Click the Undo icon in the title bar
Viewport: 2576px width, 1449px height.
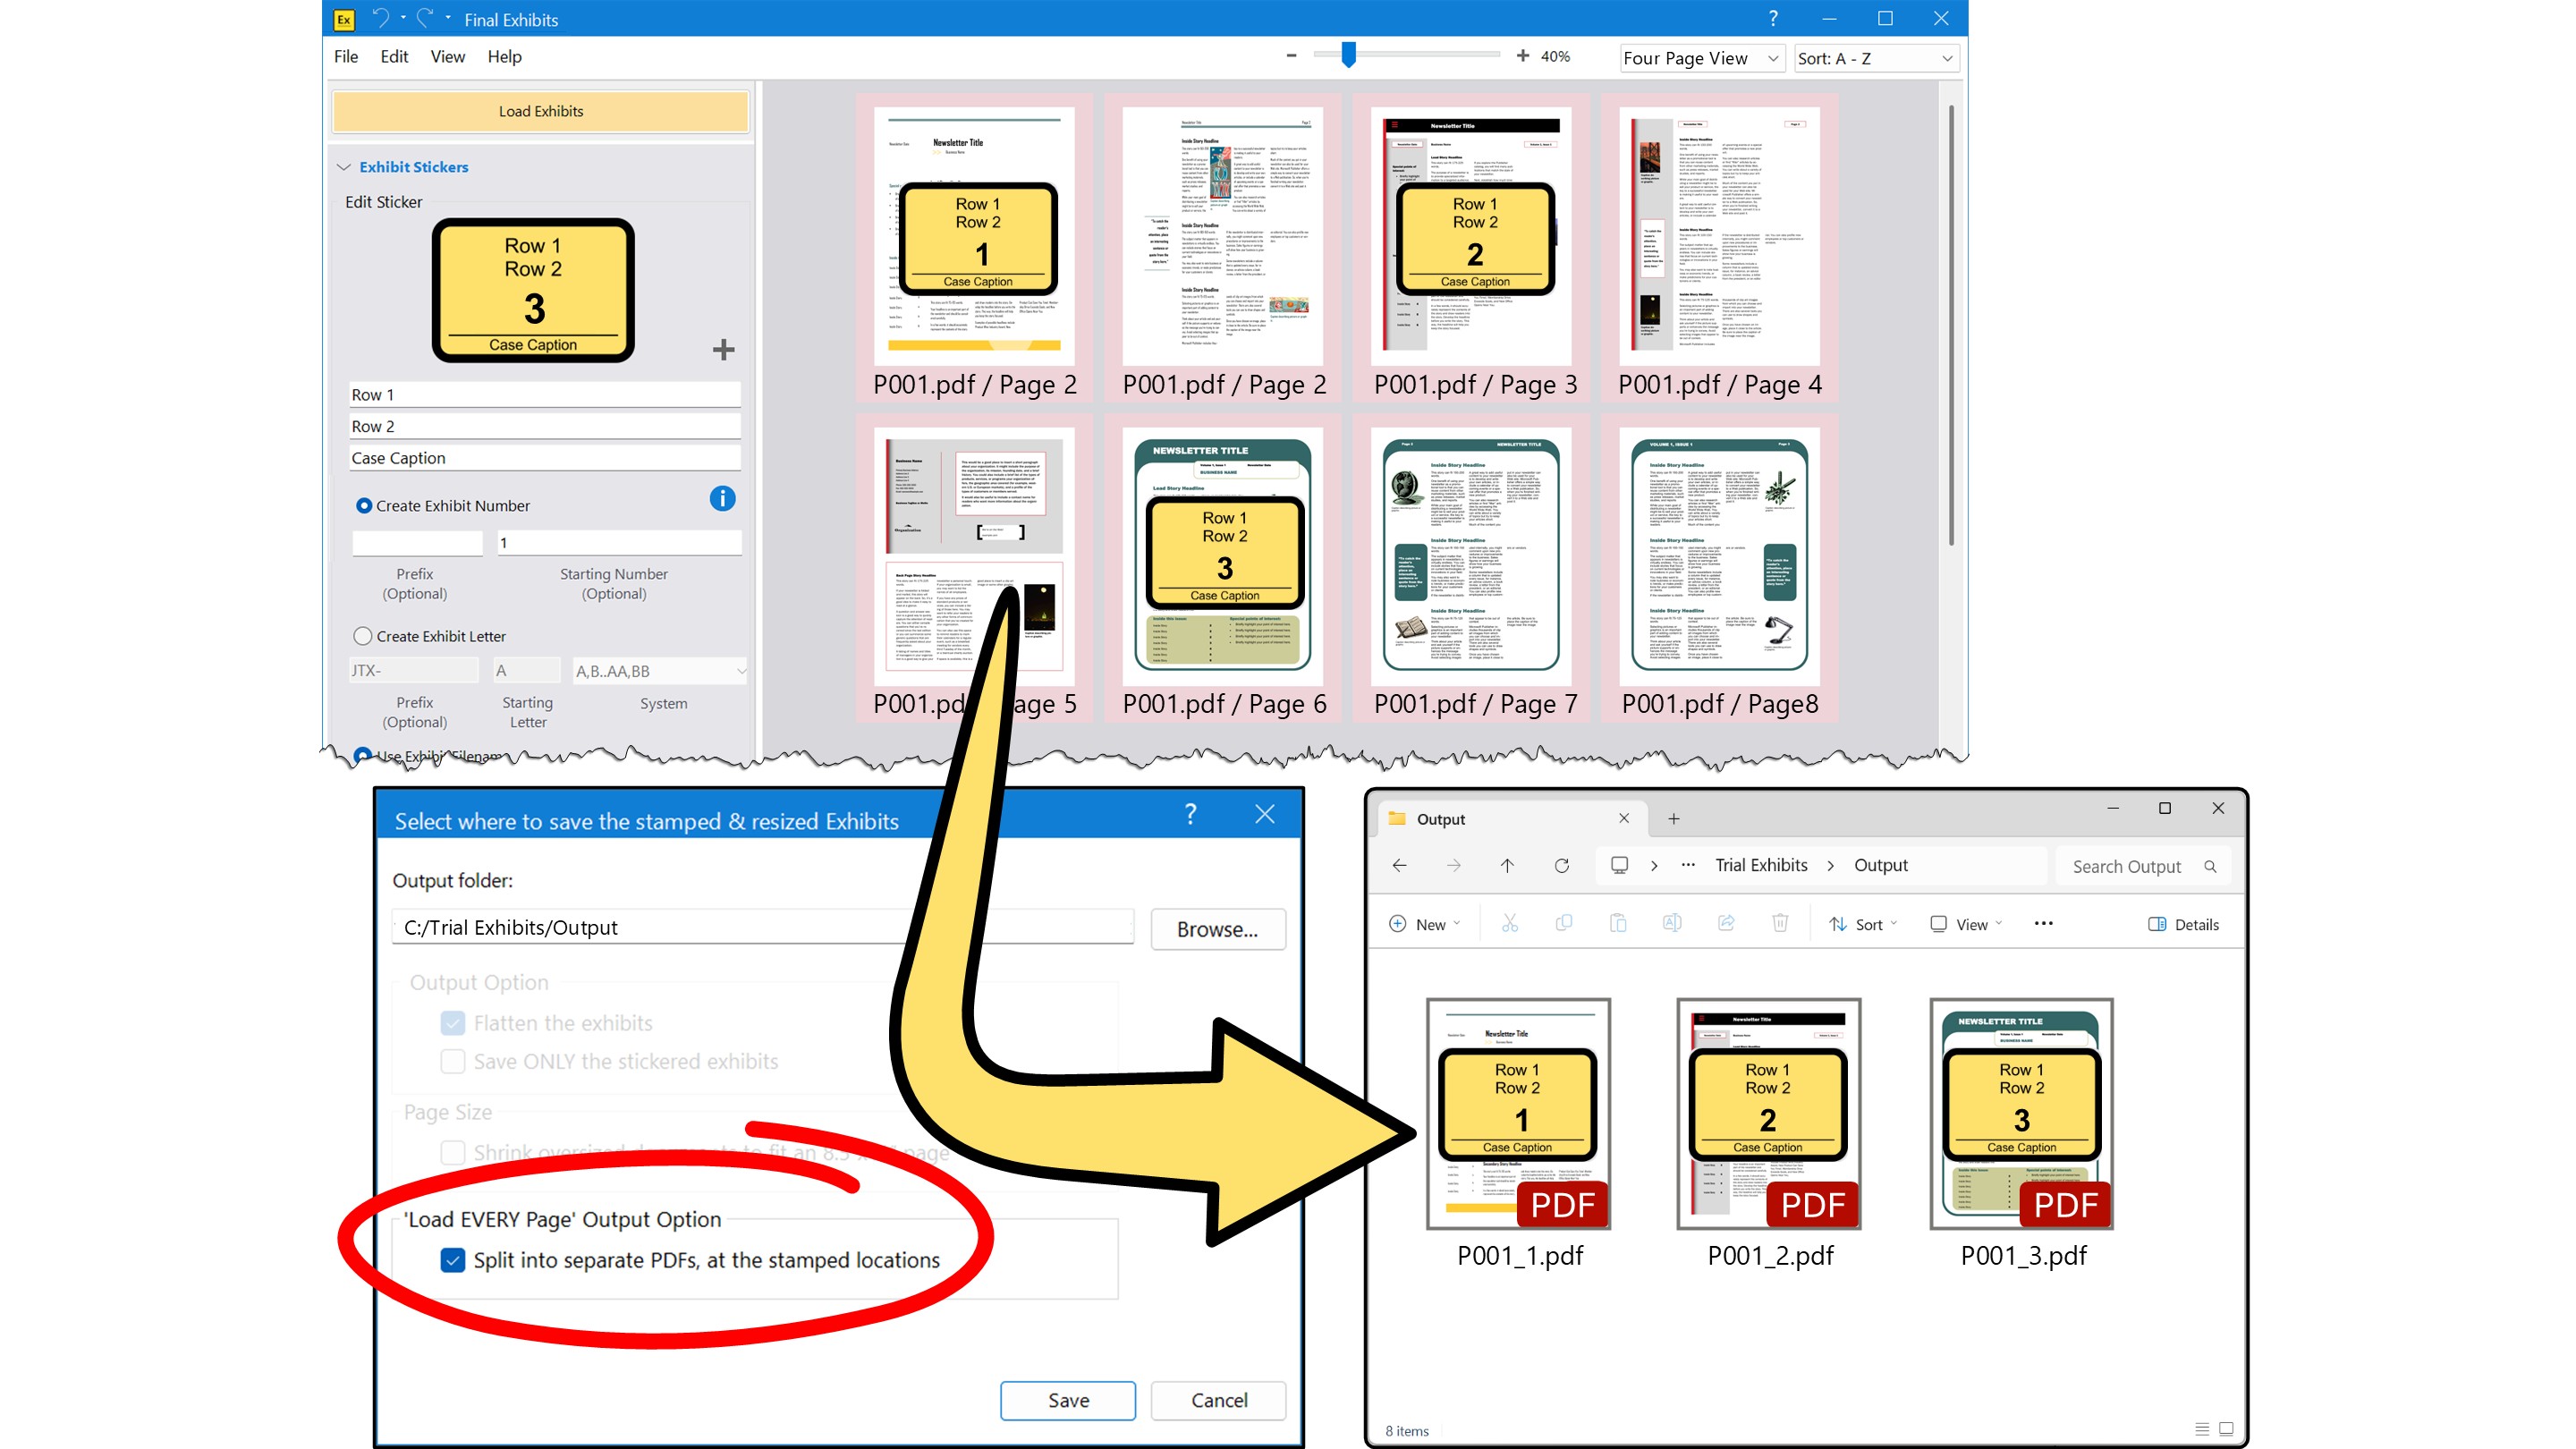pyautogui.click(x=381, y=18)
